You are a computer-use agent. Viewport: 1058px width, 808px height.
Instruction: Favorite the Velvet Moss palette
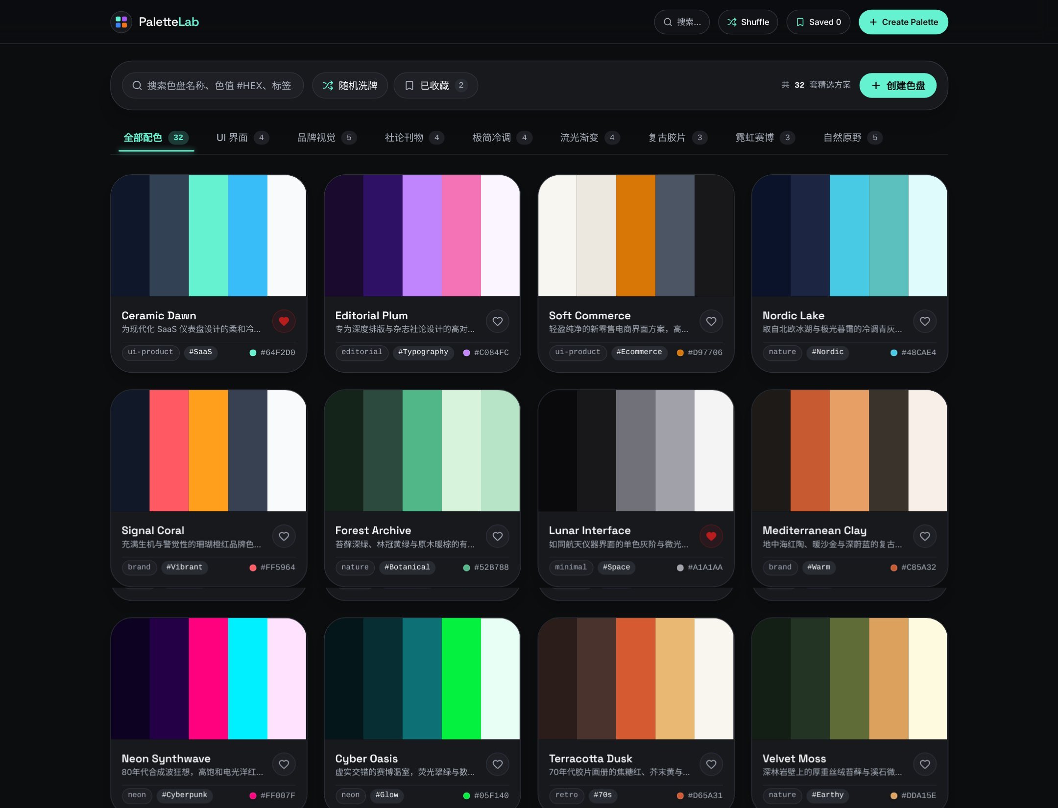click(925, 764)
